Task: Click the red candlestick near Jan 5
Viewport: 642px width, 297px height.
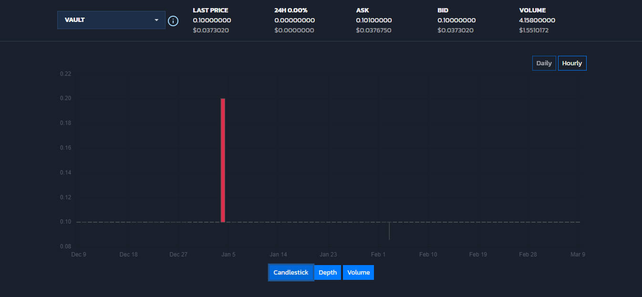Action: [x=223, y=160]
